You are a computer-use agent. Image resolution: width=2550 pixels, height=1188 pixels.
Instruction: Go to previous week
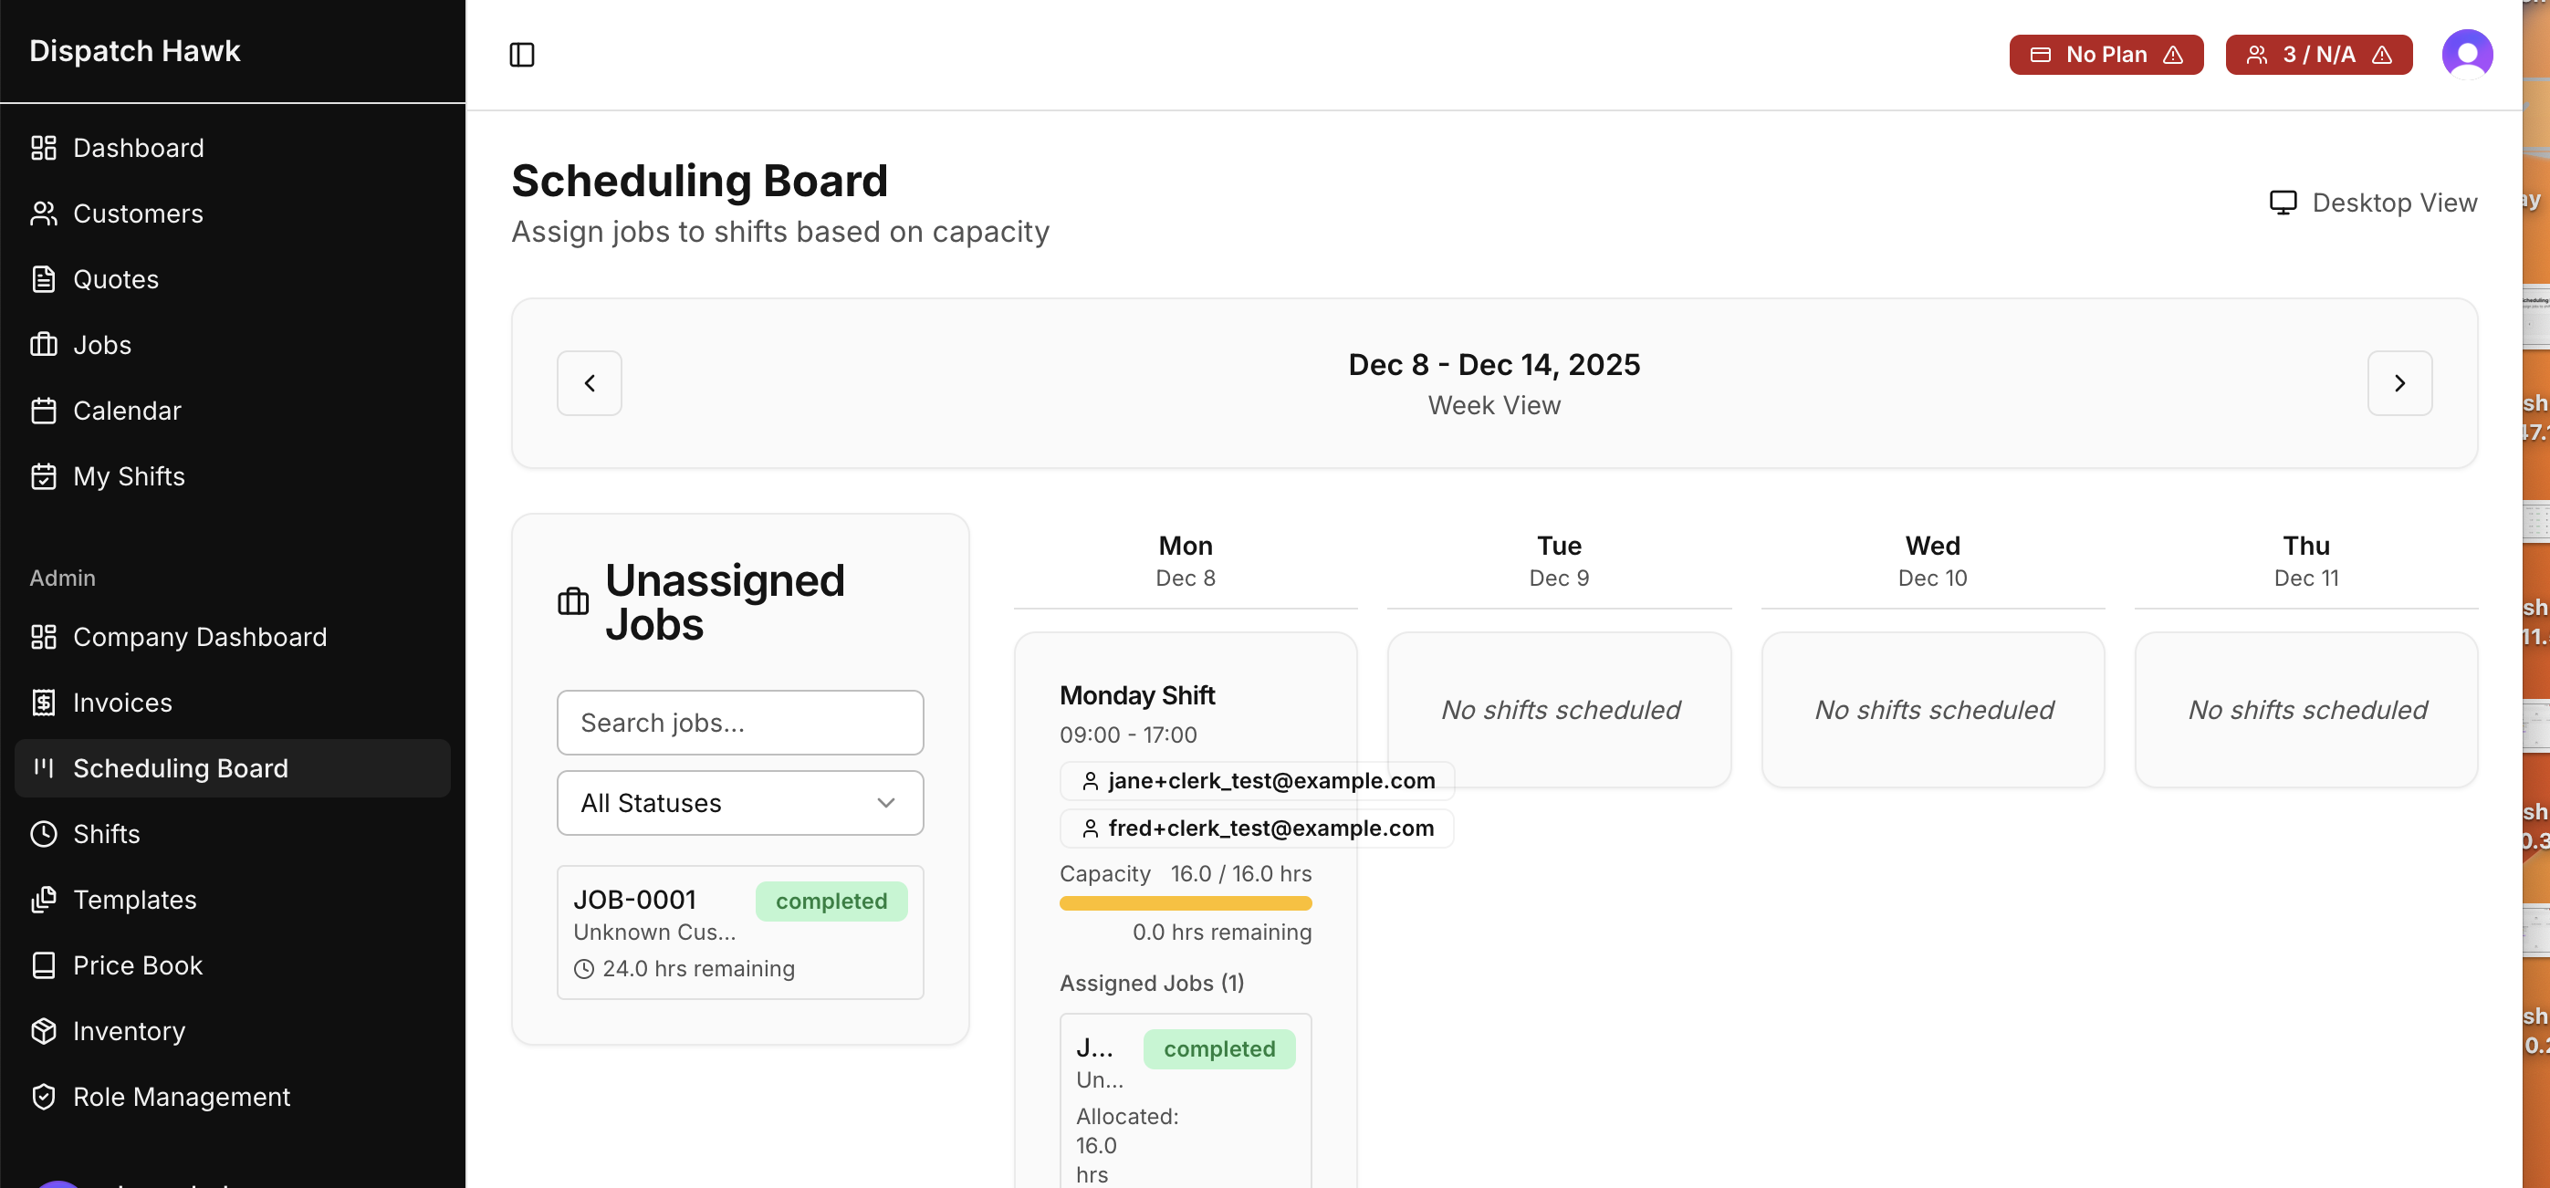click(x=589, y=383)
